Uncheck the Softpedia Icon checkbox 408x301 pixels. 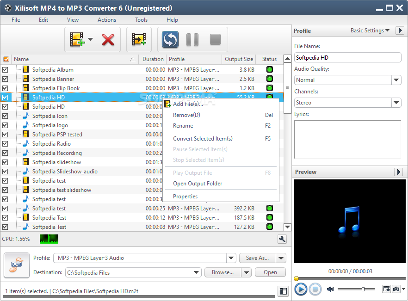tap(5, 116)
